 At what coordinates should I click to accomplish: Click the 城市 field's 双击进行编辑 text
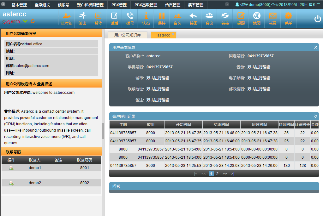158,78
